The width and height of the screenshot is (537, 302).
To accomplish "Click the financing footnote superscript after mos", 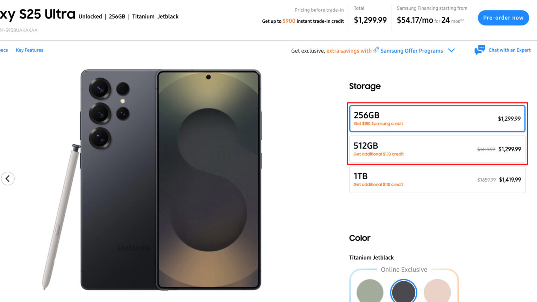I will coord(463,20).
